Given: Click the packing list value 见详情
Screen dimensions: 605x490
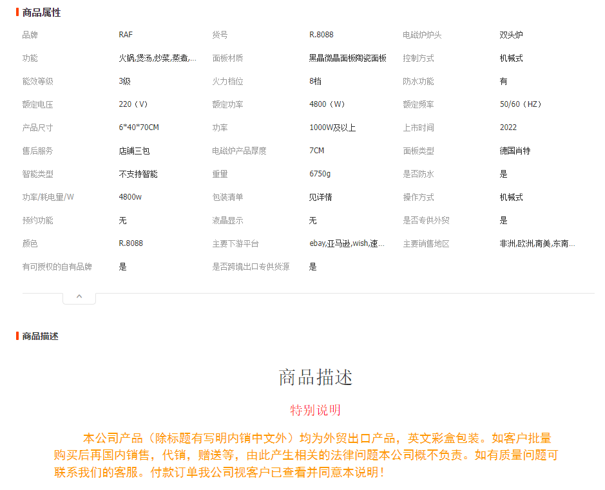Looking at the screenshot, I should 321,198.
